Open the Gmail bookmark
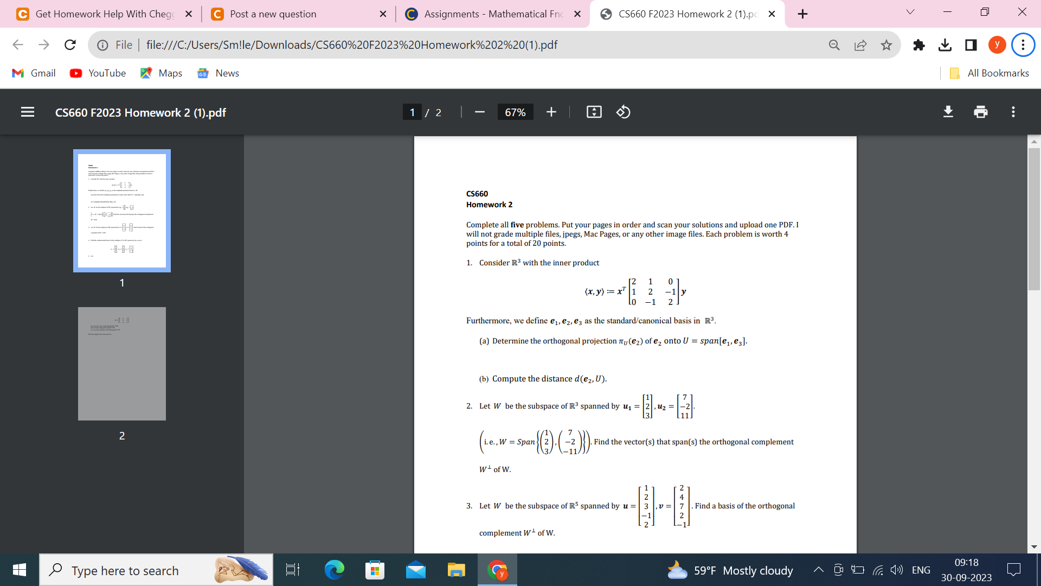This screenshot has width=1041, height=586. coord(34,73)
